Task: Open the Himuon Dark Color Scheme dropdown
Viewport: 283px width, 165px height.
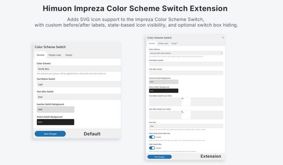Action: 186,53
